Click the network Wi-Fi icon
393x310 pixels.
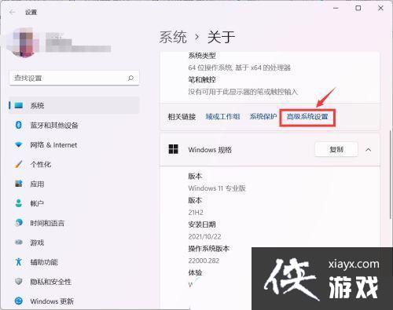coord(19,144)
